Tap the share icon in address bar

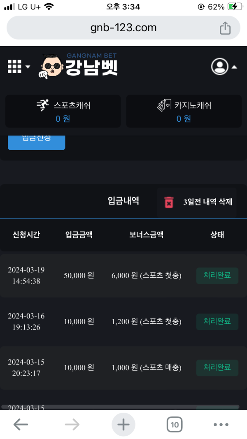225,28
